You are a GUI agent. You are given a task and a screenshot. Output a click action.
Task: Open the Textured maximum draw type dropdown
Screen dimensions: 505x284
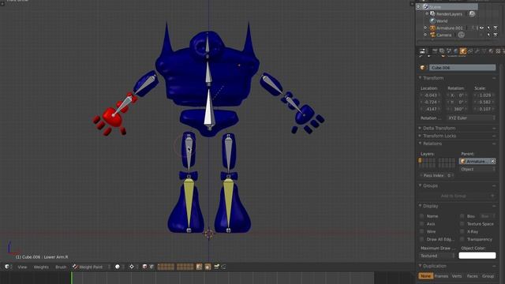tap(437, 256)
